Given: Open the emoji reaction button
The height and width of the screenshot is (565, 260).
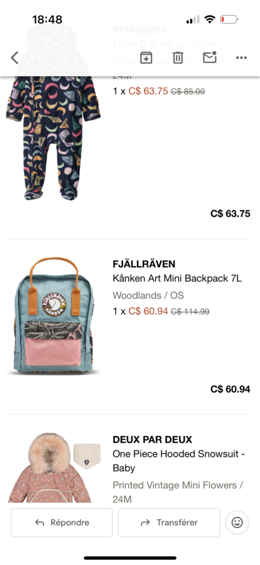Looking at the screenshot, I should [237, 523].
